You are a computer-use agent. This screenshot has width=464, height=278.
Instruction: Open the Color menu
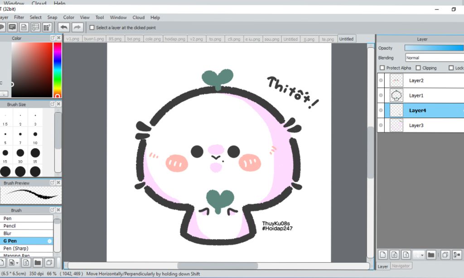click(x=69, y=18)
